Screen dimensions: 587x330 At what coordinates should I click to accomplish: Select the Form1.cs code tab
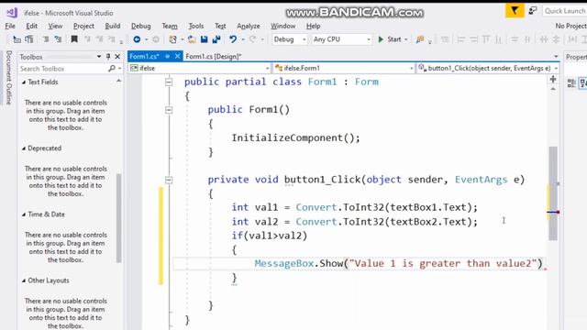(x=144, y=57)
